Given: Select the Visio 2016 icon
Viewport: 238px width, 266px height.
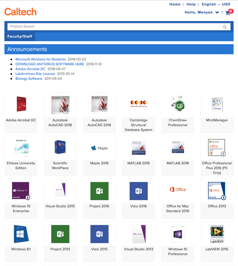Looking at the screenshot, I should pyautogui.click(x=138, y=191).
